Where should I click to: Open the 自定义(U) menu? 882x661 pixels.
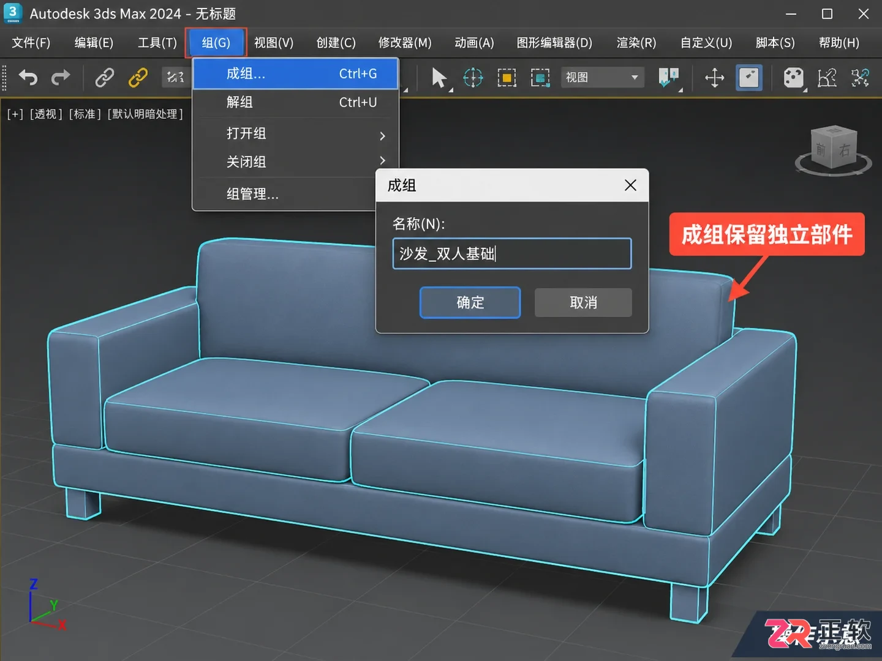click(x=706, y=43)
